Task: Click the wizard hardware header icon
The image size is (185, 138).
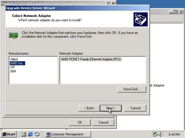Action: (x=140, y=19)
